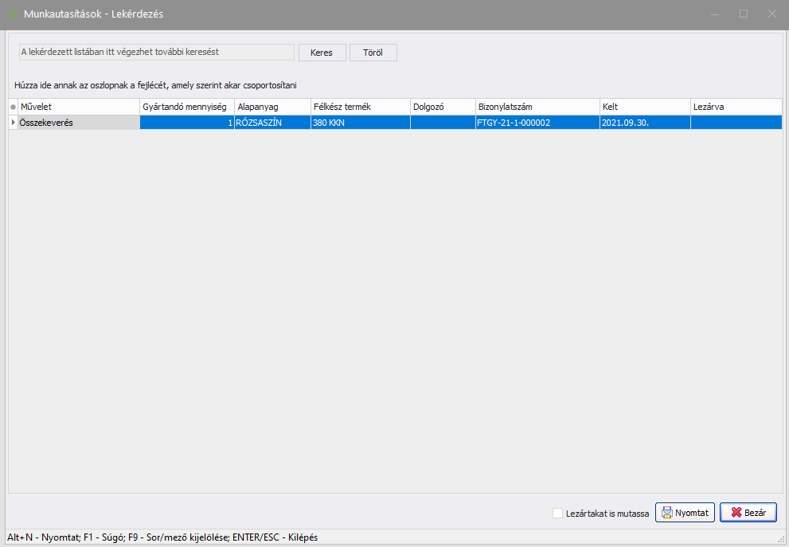The width and height of the screenshot is (789, 547).
Task: Enable the Lezártakat is mutassa checkbox
Action: (557, 514)
